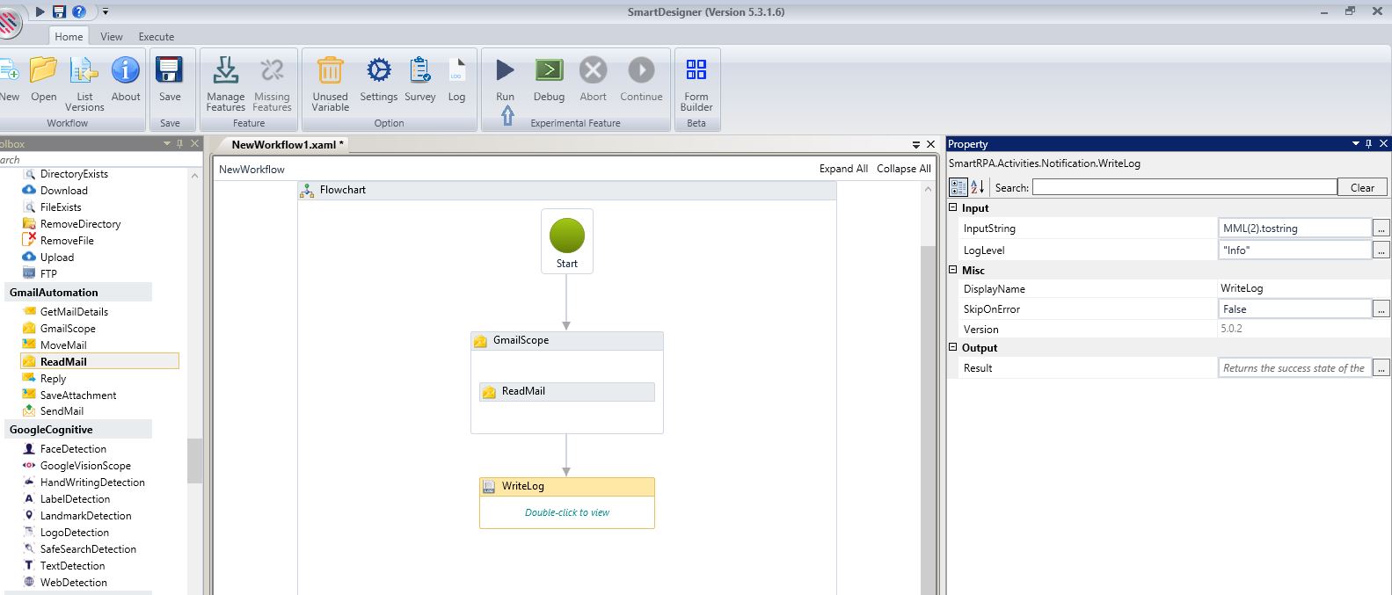Switch property grid to categorized view

click(x=958, y=187)
